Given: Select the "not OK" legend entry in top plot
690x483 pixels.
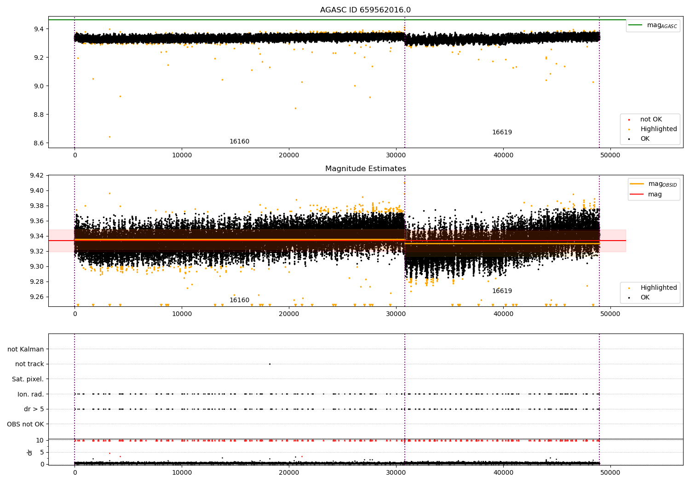Looking at the screenshot, I should (x=651, y=120).
